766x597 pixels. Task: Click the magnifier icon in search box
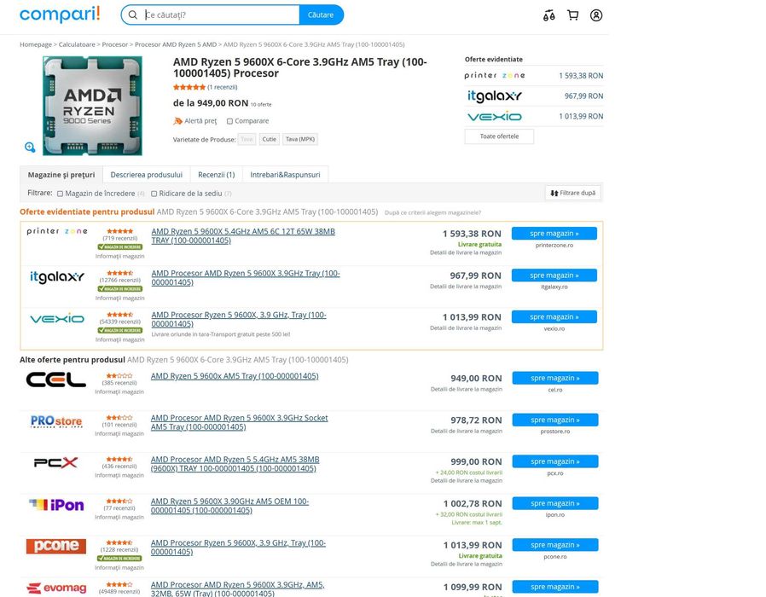coord(133,15)
